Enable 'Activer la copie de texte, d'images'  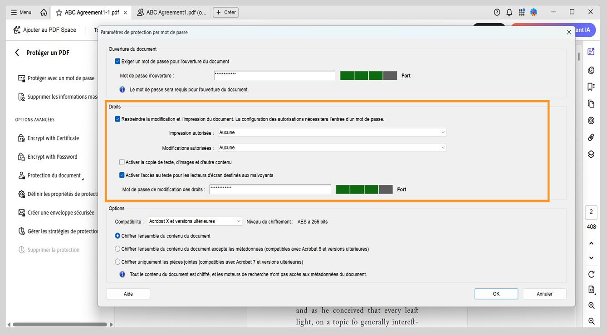(x=122, y=162)
